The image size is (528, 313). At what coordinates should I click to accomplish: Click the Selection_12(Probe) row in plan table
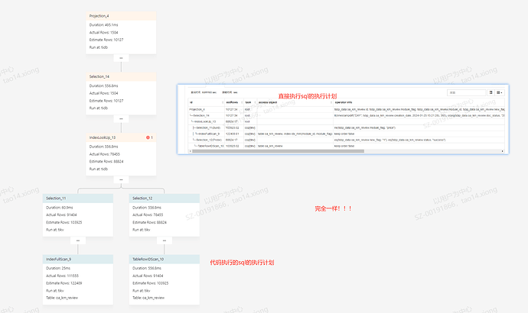point(346,140)
